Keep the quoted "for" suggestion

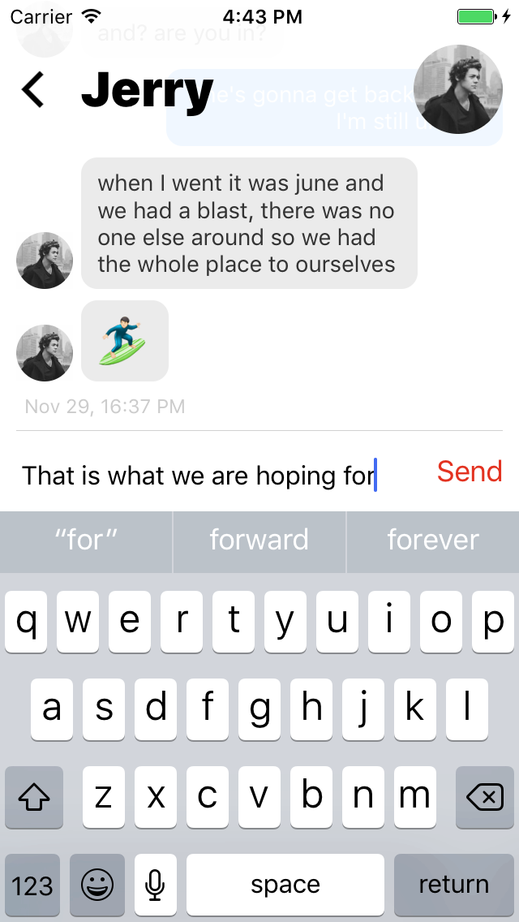(86, 541)
